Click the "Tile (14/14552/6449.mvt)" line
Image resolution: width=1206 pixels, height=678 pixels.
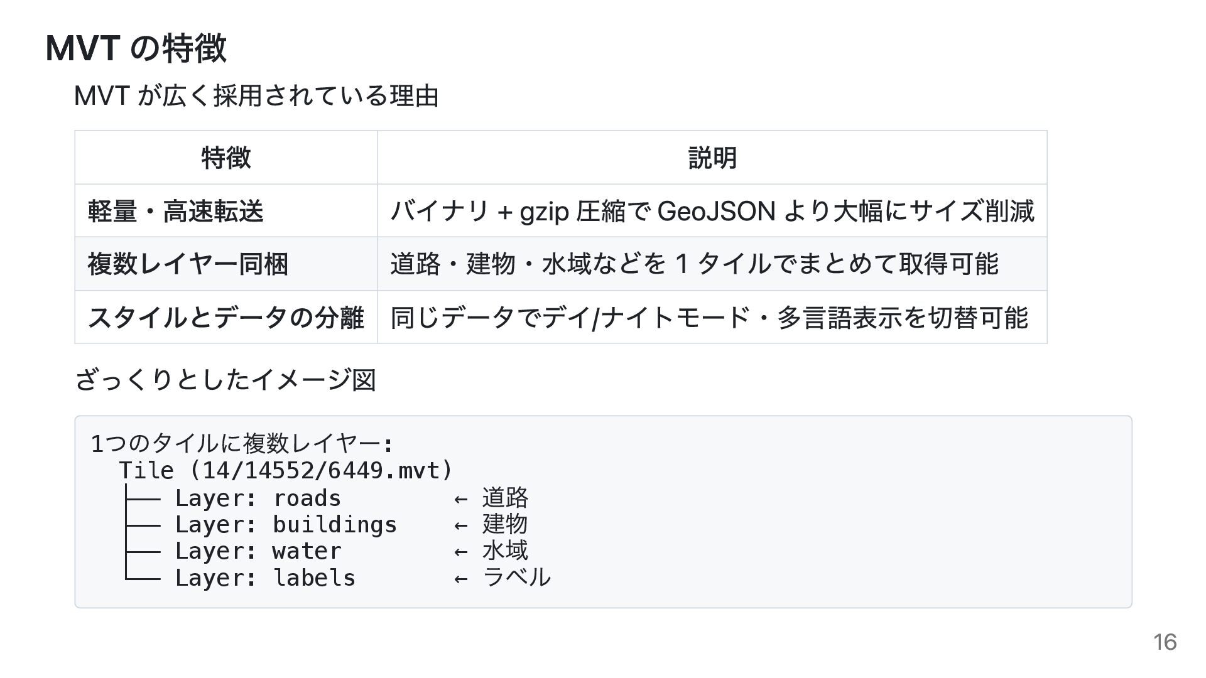click(286, 470)
